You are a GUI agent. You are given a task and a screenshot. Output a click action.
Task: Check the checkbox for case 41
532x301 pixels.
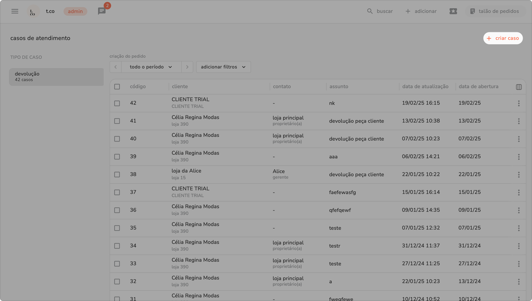tap(117, 121)
